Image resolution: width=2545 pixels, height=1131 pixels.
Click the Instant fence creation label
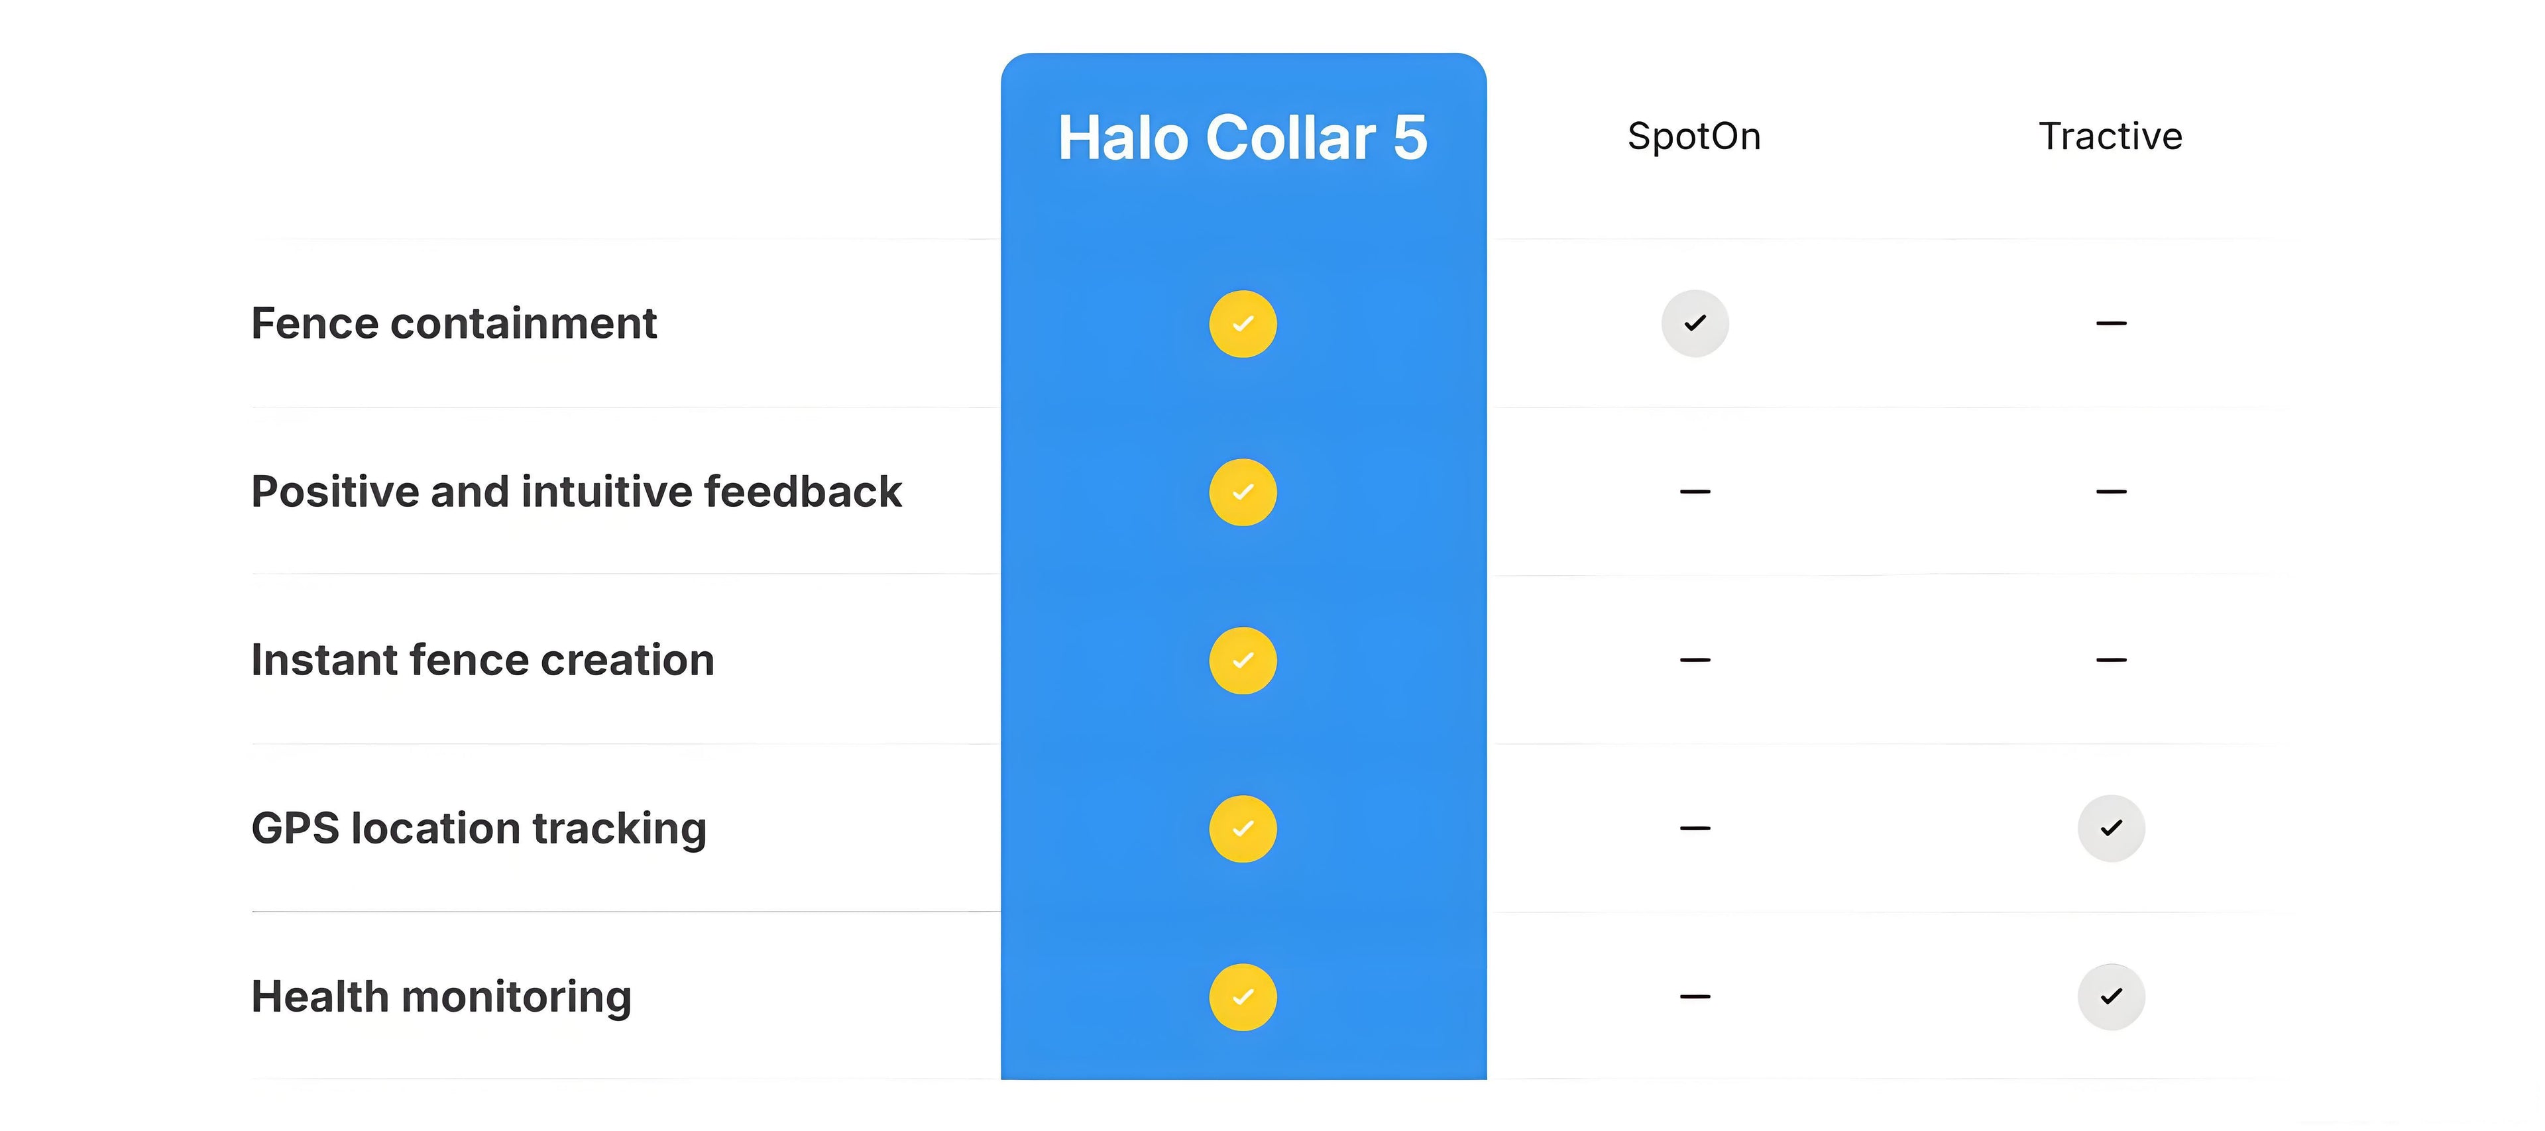click(x=482, y=660)
